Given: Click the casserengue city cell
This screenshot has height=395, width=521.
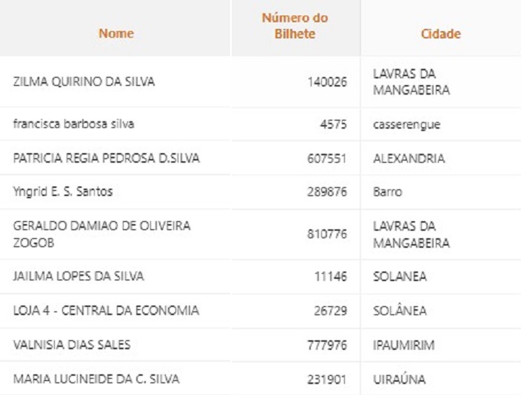Looking at the screenshot, I should (x=407, y=125).
